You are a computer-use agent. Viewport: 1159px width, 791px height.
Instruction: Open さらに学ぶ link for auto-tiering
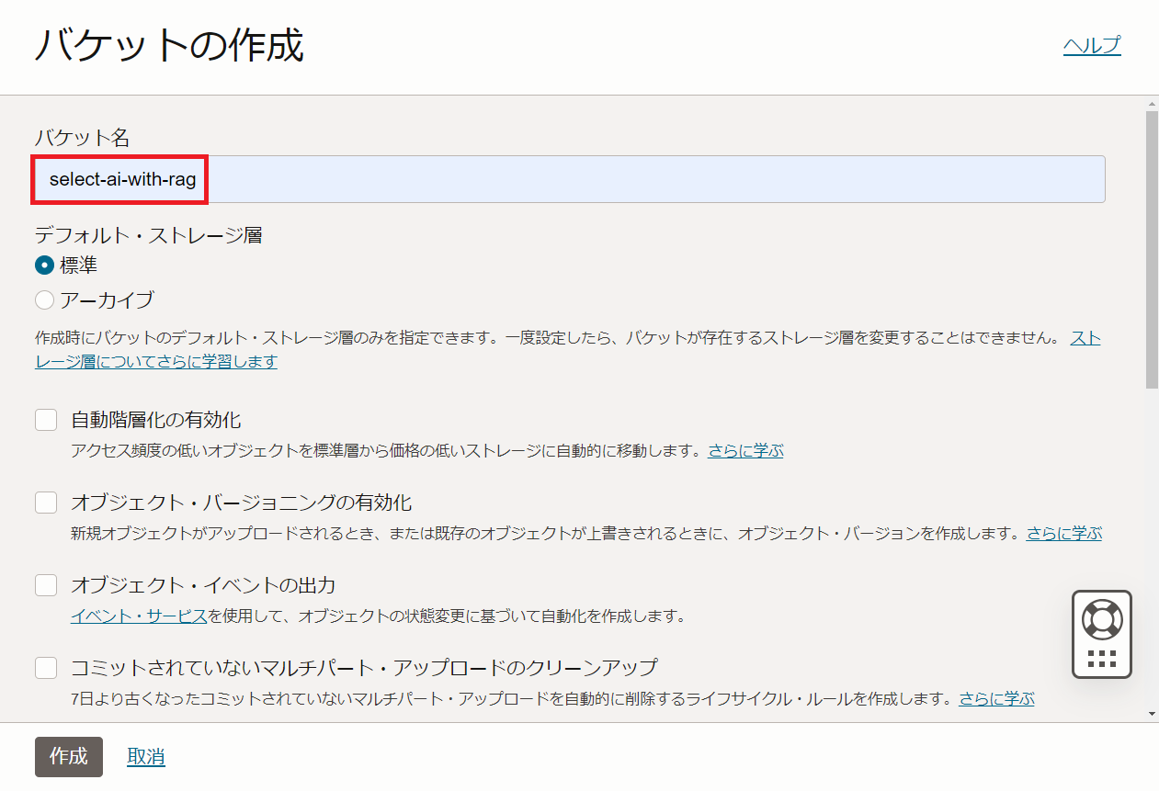click(745, 450)
